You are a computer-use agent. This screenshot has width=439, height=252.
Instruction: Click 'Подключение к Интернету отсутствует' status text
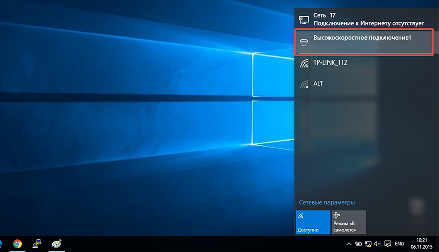(x=369, y=23)
